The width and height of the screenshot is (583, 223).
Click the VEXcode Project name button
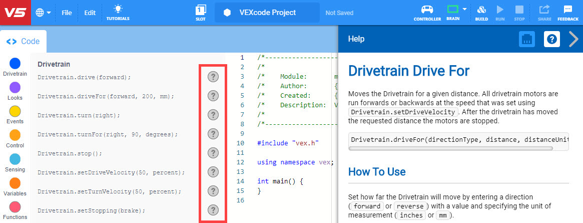(x=267, y=13)
